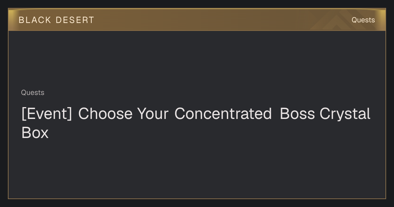Select the Quests breadcrumb above the title
394x207 pixels.
(x=33, y=93)
